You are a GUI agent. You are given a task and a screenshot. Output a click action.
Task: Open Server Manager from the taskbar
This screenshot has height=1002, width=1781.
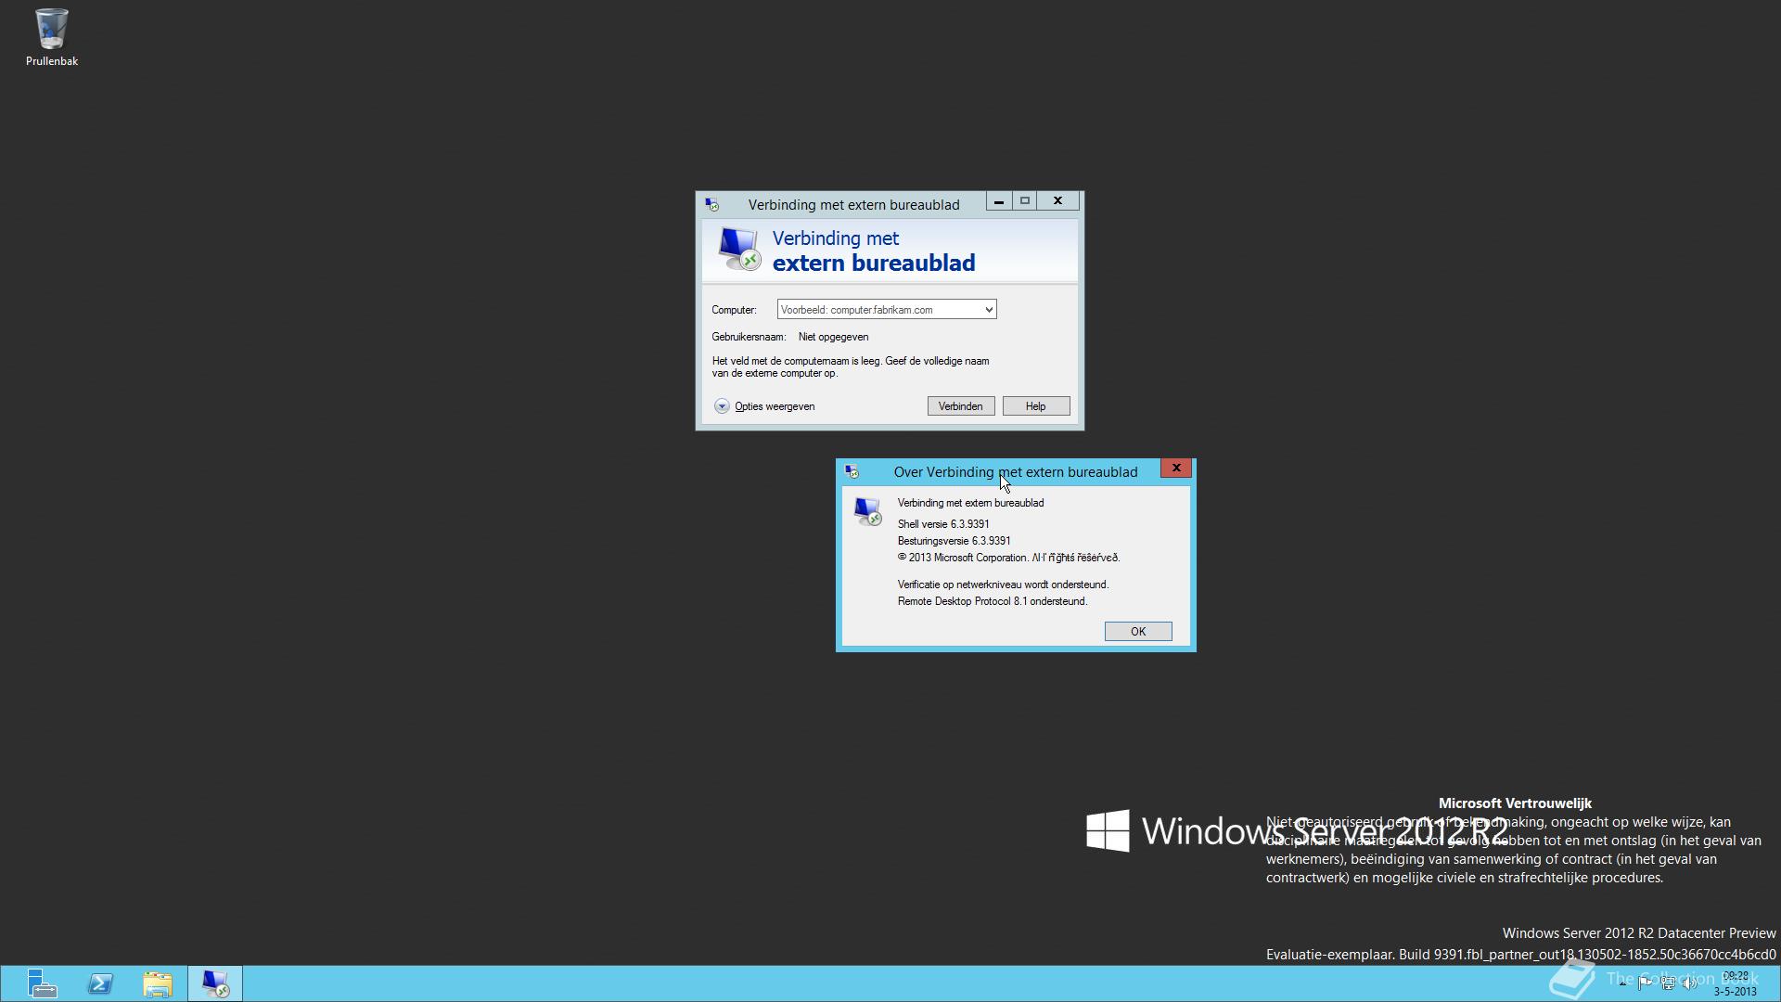(x=42, y=983)
